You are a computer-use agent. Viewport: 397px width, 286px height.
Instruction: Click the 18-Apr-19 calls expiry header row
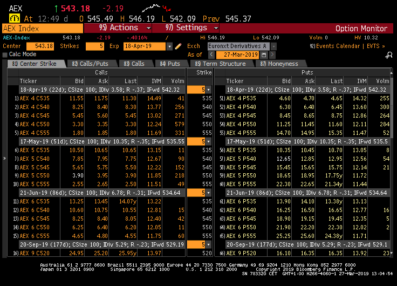(102, 90)
